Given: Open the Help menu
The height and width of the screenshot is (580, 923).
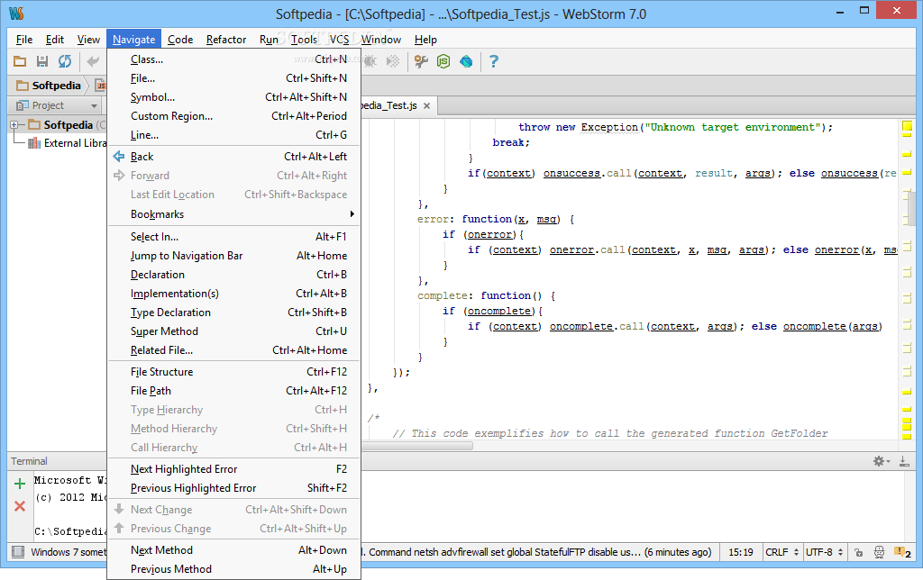Looking at the screenshot, I should tap(425, 40).
